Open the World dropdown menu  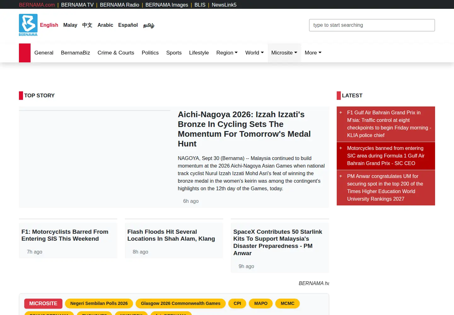click(254, 53)
